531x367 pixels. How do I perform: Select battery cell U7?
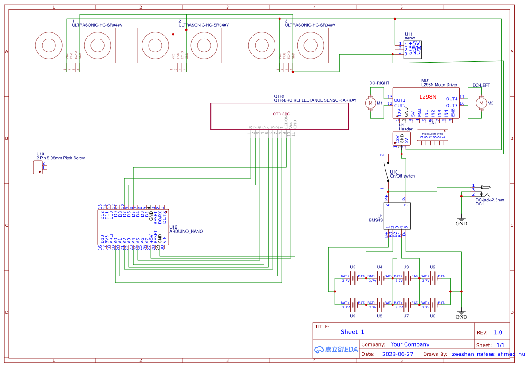pyautogui.click(x=406, y=304)
